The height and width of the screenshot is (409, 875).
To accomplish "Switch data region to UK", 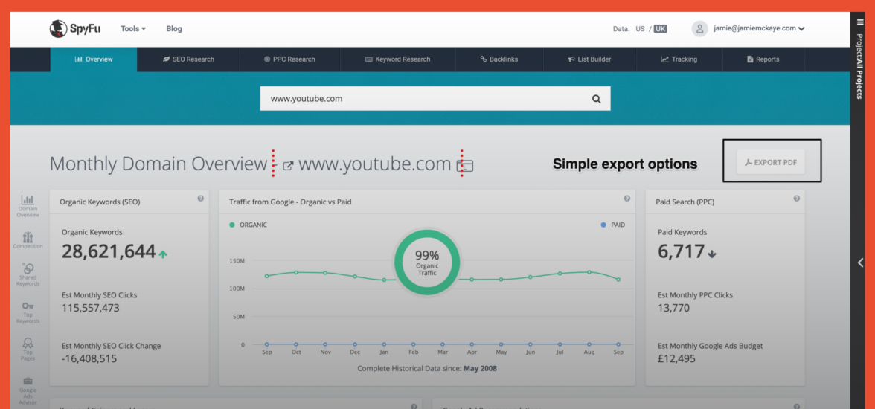I will pyautogui.click(x=660, y=29).
